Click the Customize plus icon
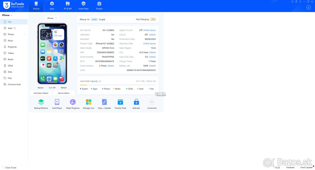Viewport: 315px width, 170px height. click(x=152, y=102)
